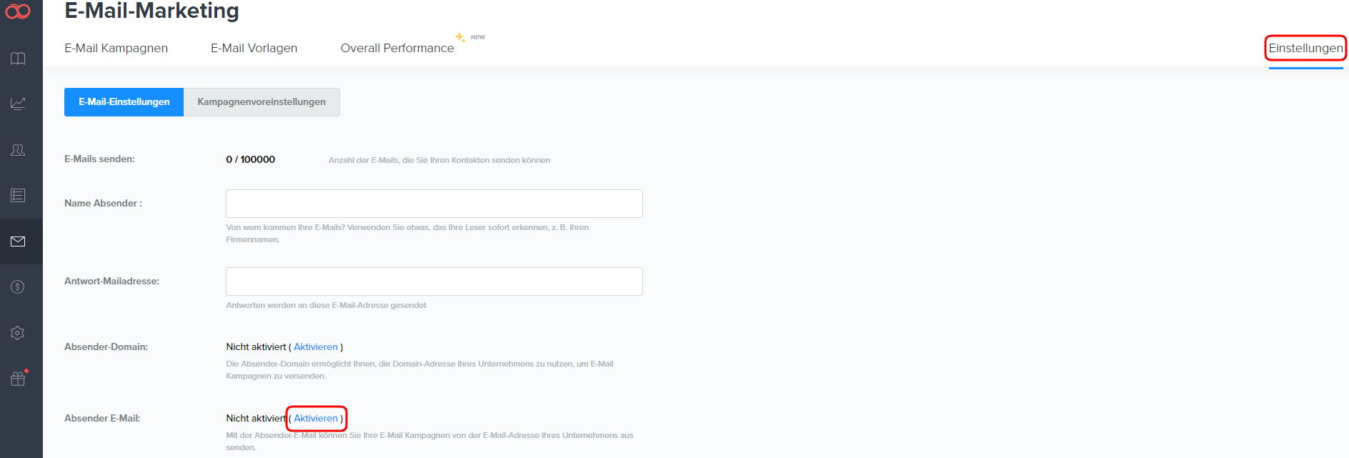Select the Einstellungen tab
Image resolution: width=1349 pixels, height=458 pixels.
point(1305,48)
